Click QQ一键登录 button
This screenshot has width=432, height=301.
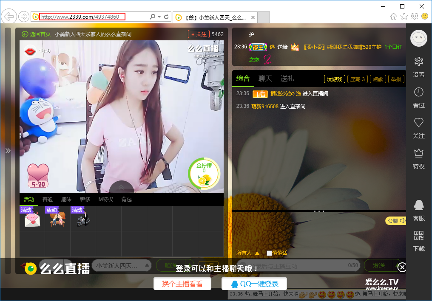pos(254,284)
